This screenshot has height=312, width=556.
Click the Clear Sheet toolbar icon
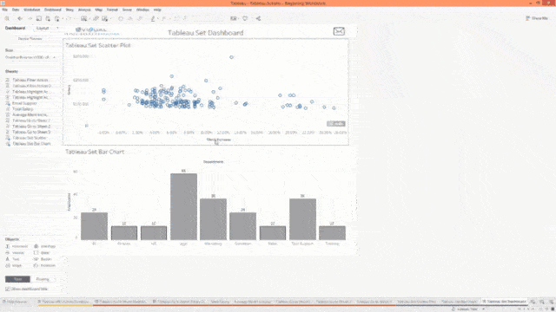pyautogui.click(x=104, y=18)
